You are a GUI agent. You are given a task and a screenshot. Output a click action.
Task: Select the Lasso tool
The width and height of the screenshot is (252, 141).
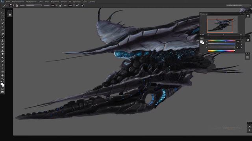2,20
